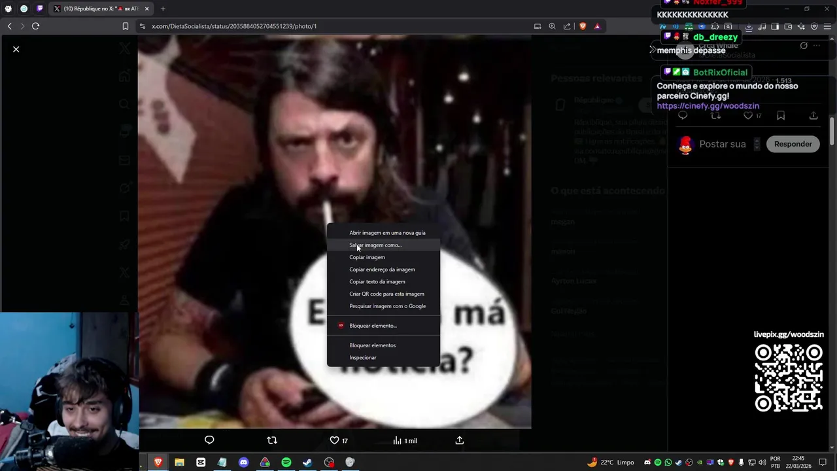Click repost icon in the side panel
The height and width of the screenshot is (471, 837).
715,116
